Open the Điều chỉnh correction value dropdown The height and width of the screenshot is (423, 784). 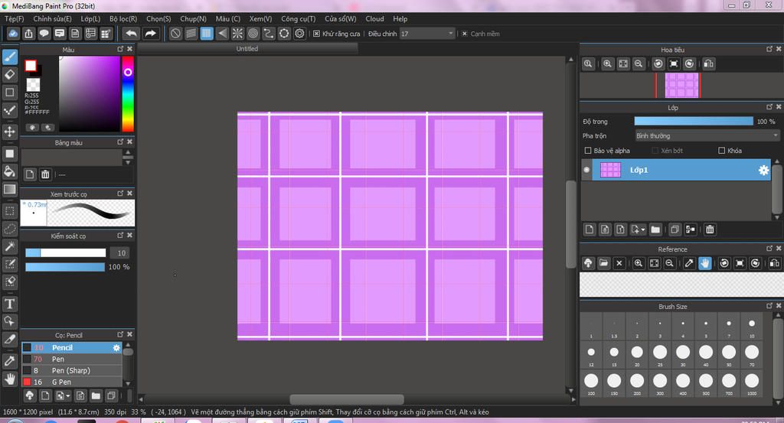coord(427,34)
